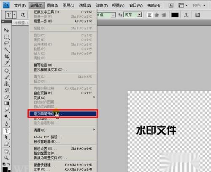Open the 图层(L) menu

point(68,5)
